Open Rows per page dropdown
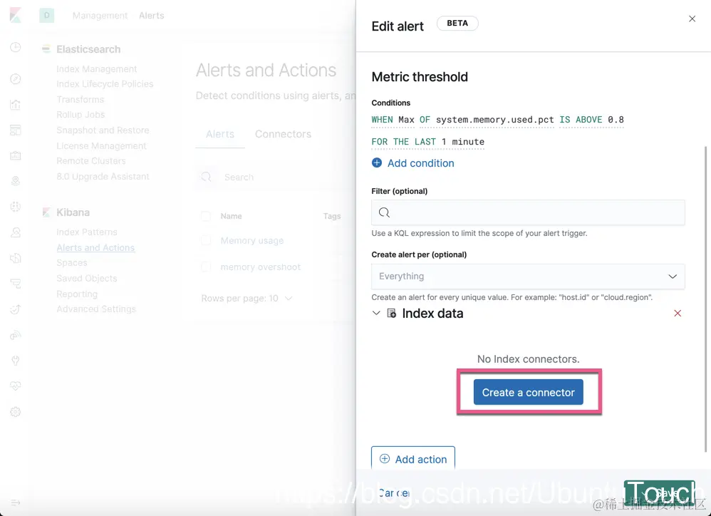 pos(246,299)
